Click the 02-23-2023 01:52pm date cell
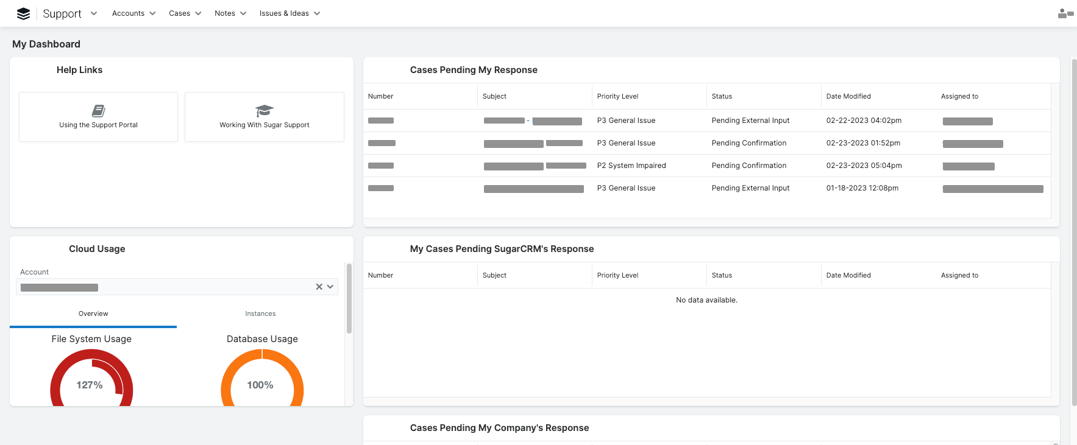Screen dimensions: 1077x445 point(863,143)
